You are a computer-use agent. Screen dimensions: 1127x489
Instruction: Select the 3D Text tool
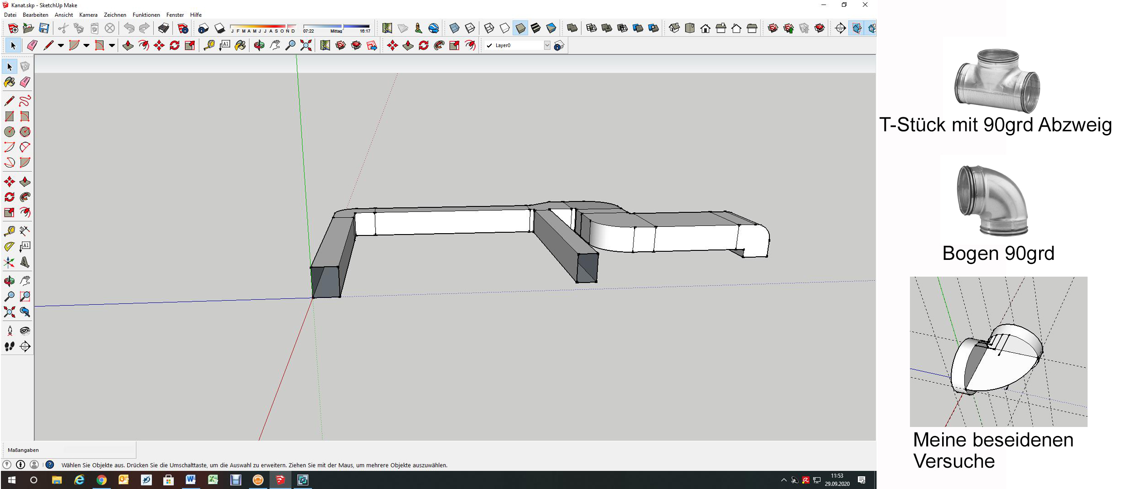click(x=25, y=262)
